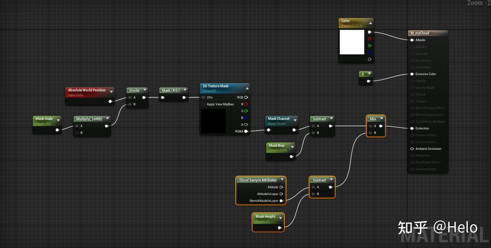The height and width of the screenshot is (248, 491).
Task: Click the RGBA output pin of 2D Texture Mask
Action: coord(246,131)
